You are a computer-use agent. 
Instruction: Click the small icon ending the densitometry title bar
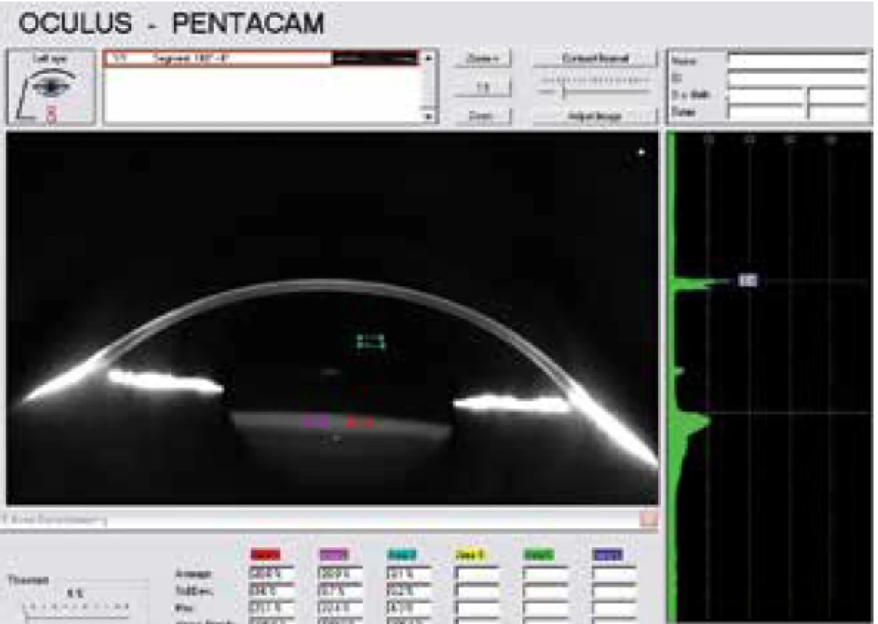point(649,519)
